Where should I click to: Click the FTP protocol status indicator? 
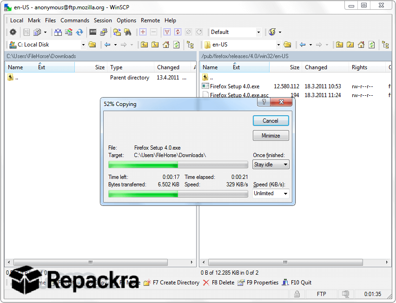pyautogui.click(x=321, y=294)
